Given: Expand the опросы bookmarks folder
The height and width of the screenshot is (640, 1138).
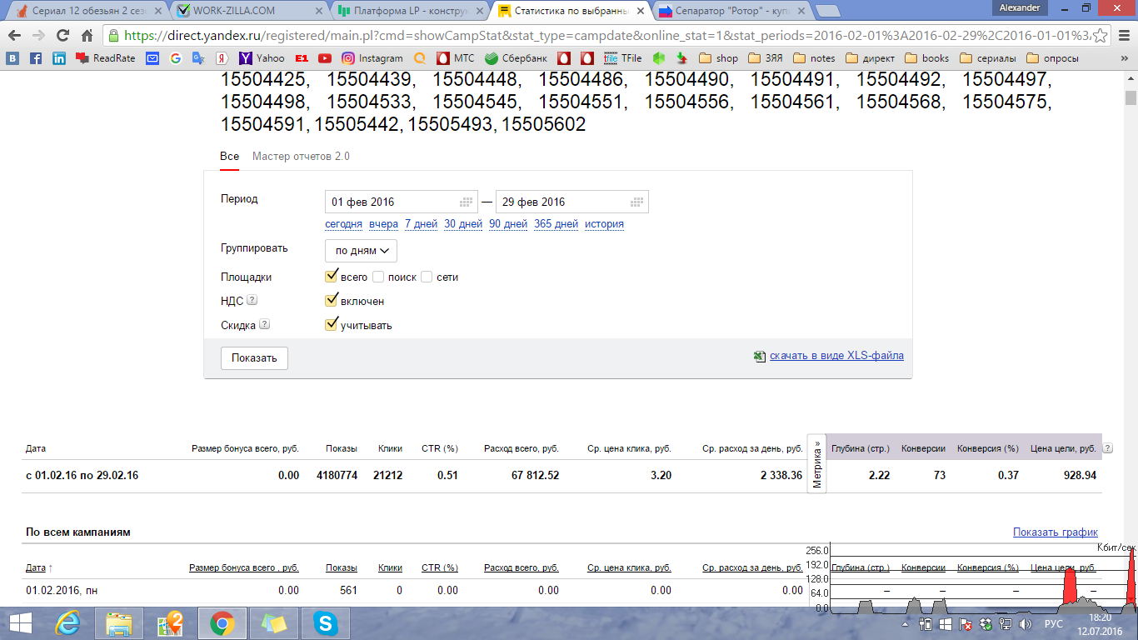Looking at the screenshot, I should coord(1053,58).
